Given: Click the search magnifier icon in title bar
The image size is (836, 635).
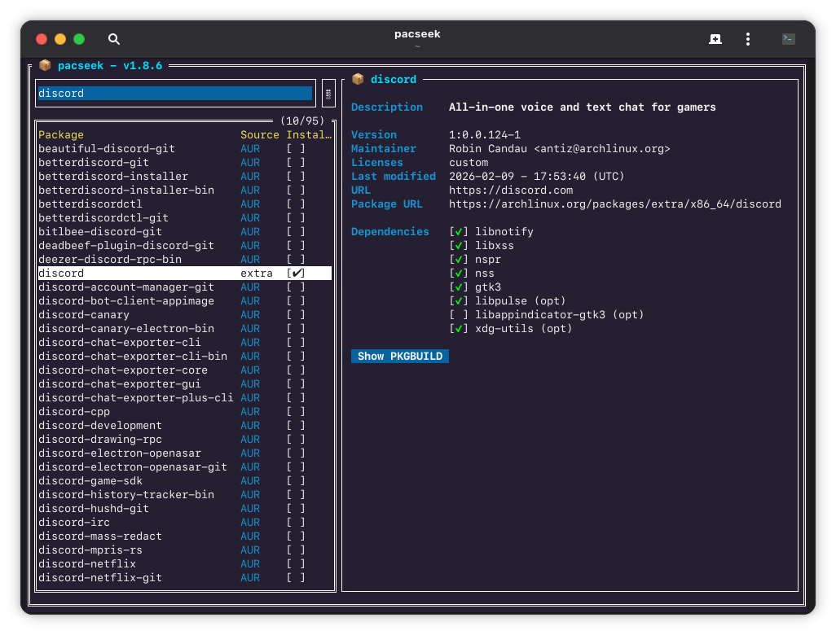Looking at the screenshot, I should 113,39.
